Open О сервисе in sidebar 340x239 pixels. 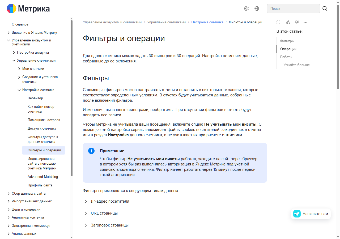pos(20,24)
